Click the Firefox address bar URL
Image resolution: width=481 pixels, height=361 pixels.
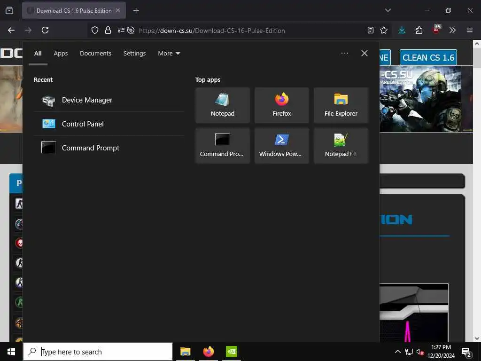pos(212,31)
